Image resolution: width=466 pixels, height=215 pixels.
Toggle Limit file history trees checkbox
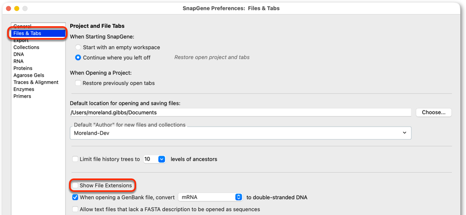point(75,159)
